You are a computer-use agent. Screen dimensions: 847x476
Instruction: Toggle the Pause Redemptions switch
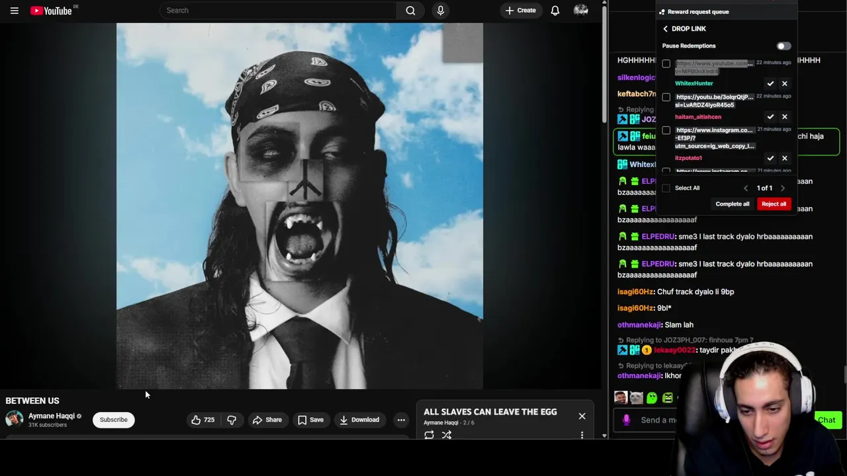click(x=783, y=46)
